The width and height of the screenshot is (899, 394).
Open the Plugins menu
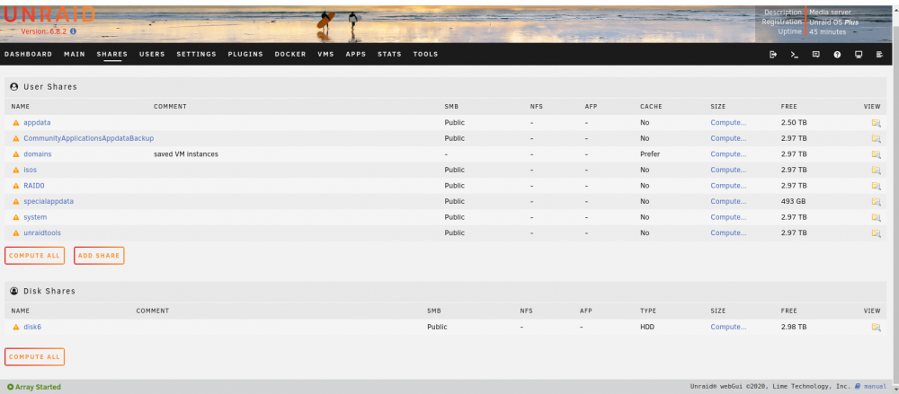coord(245,55)
